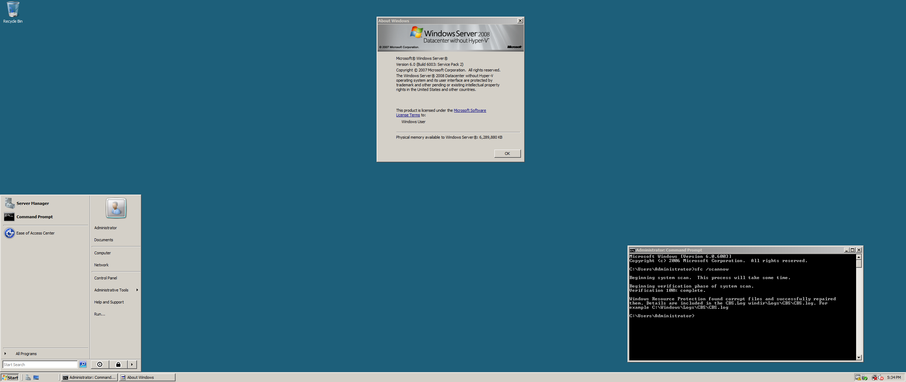
Task: Click the Administrator user account picture
Action: [x=116, y=208]
